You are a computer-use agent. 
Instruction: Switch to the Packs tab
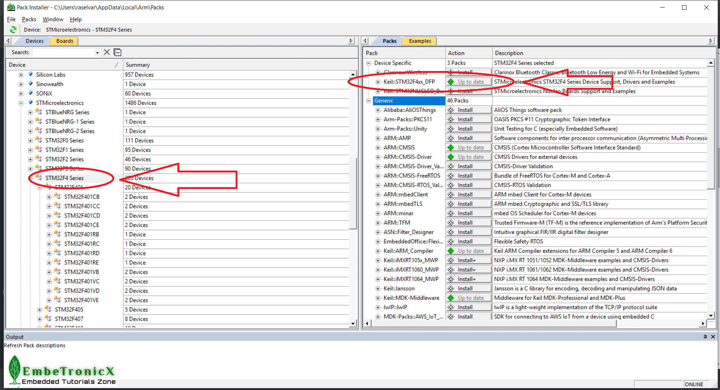(x=389, y=41)
